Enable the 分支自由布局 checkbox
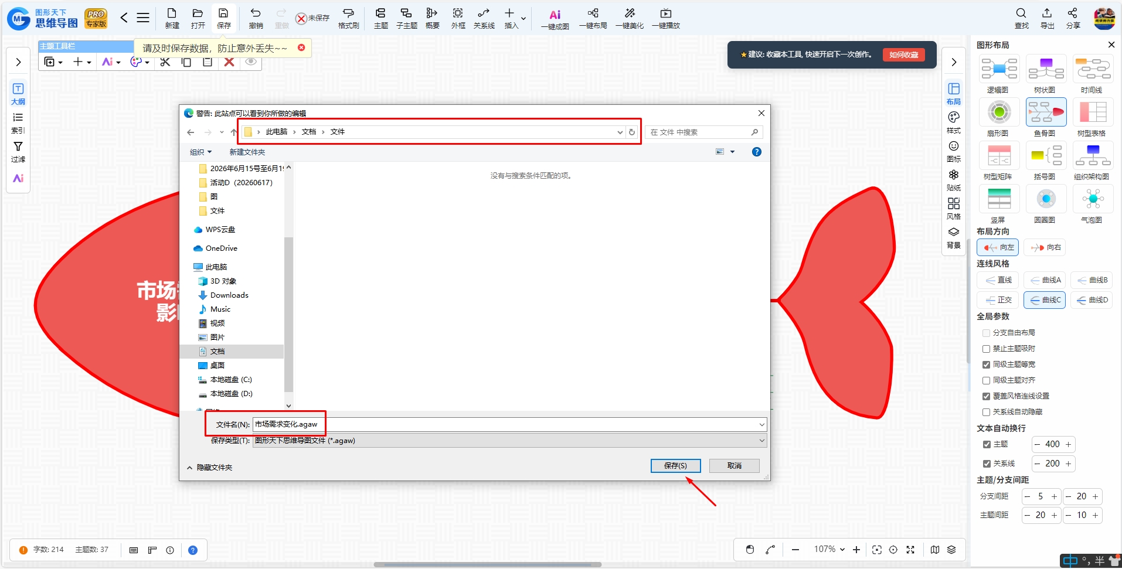This screenshot has height=569, width=1122. (986, 333)
